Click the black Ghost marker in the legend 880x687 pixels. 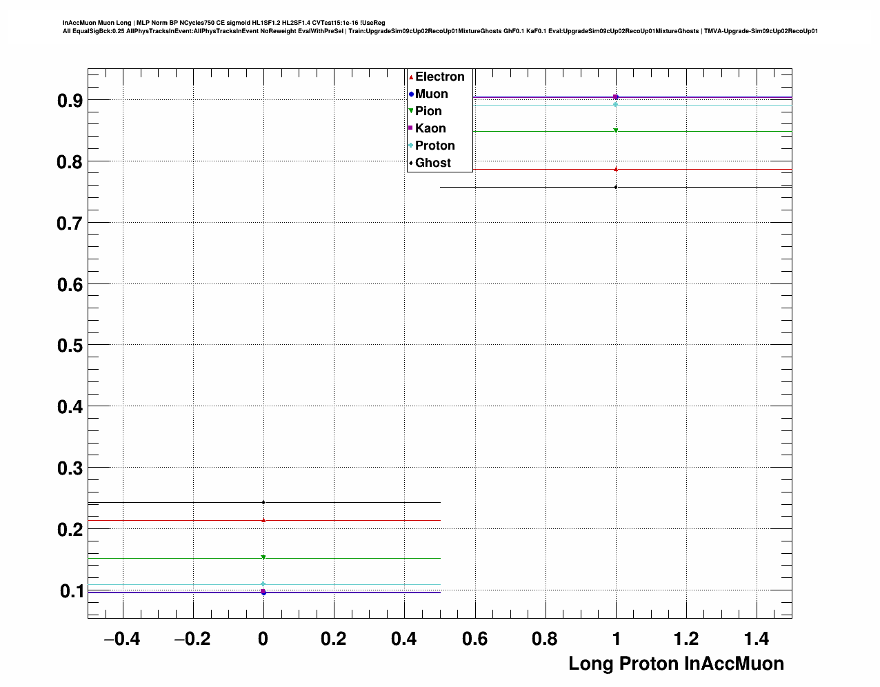click(411, 163)
